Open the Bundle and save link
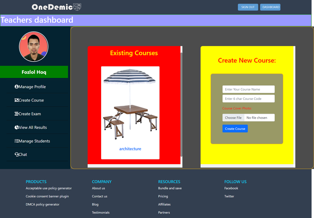Image resolution: width=314 pixels, height=218 pixels. pos(170,188)
